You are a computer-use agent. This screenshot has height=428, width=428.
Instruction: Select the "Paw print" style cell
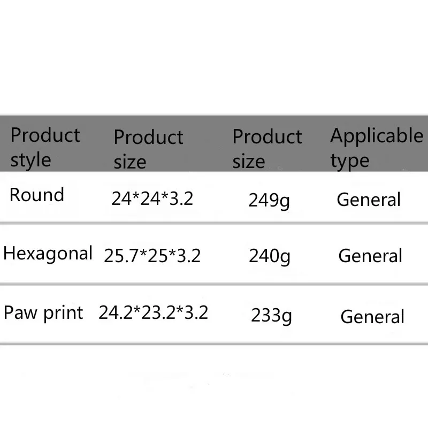tap(43, 312)
